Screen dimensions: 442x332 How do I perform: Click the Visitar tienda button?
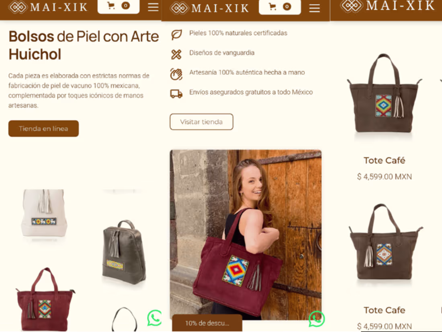(x=201, y=122)
